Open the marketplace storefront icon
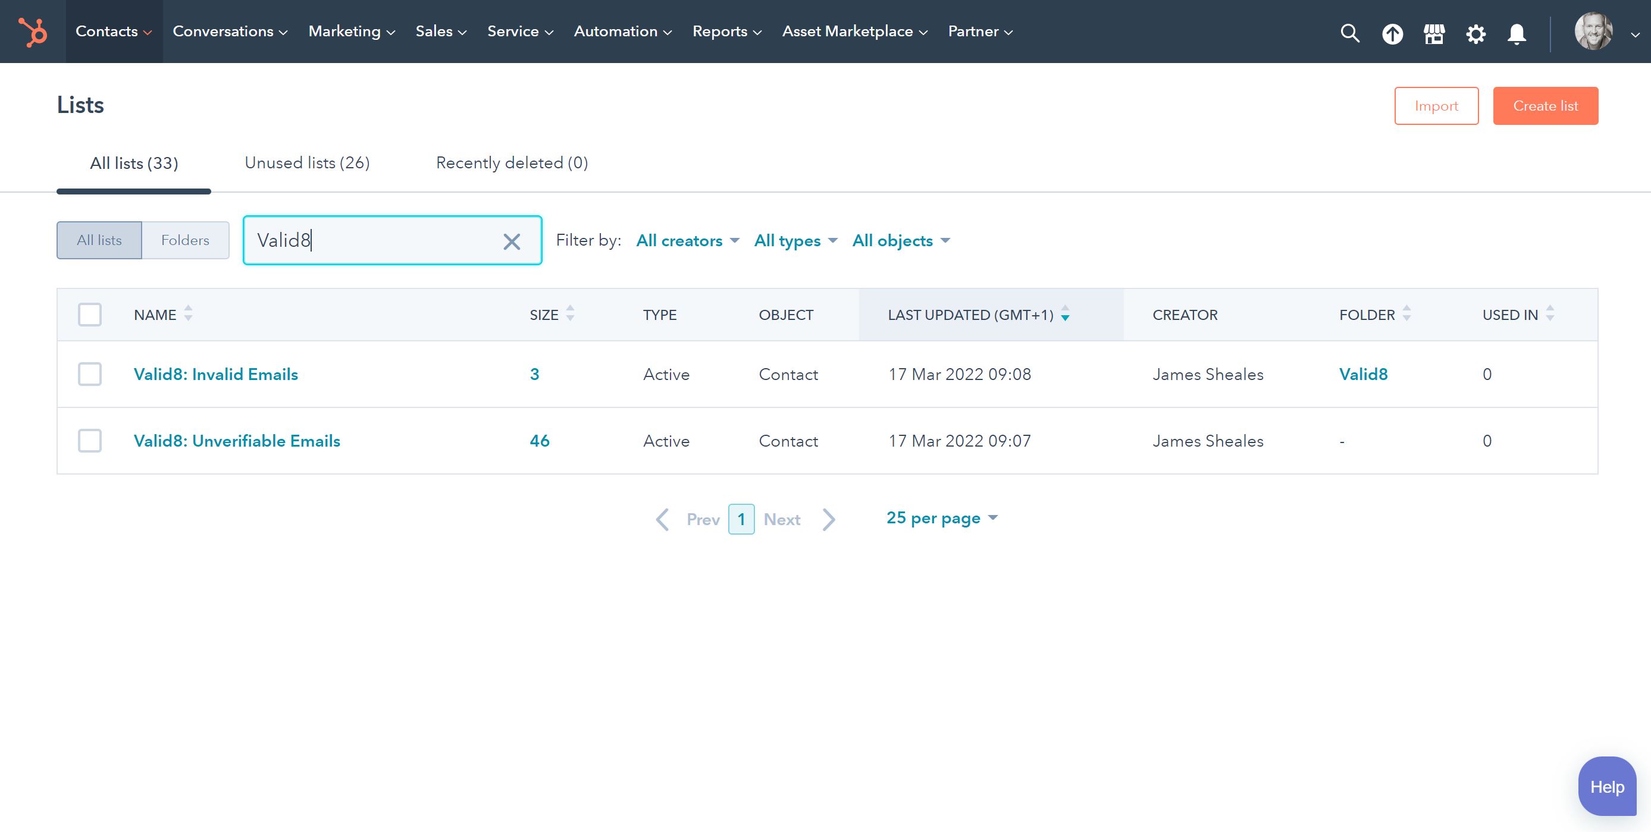The height and width of the screenshot is (832, 1651). [1434, 33]
